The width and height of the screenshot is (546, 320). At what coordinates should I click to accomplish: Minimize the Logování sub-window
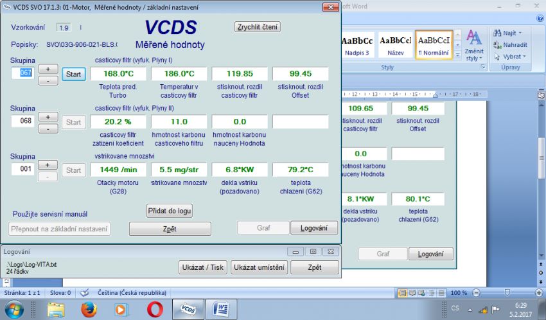295,252
